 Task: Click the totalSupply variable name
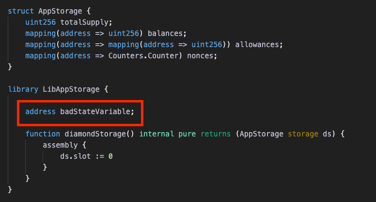85,22
